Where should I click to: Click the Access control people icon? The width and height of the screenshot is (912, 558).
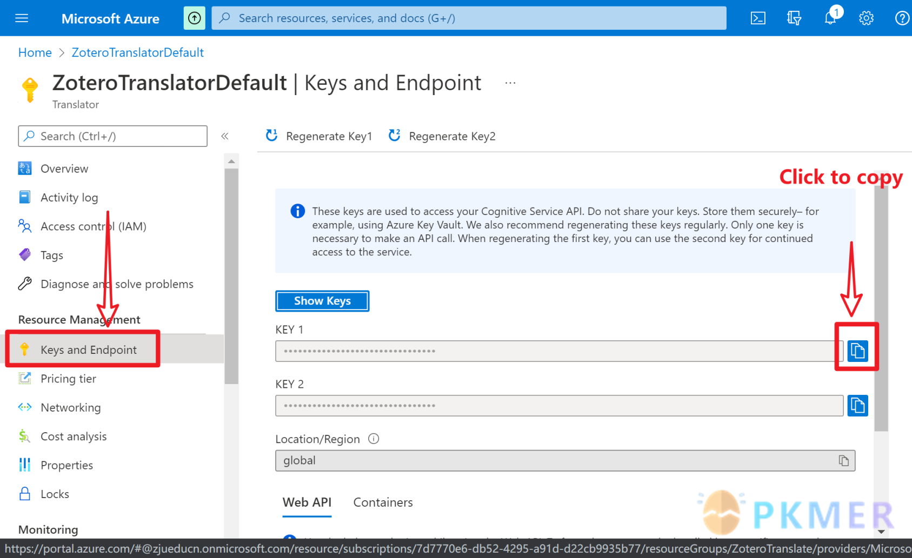(x=25, y=226)
